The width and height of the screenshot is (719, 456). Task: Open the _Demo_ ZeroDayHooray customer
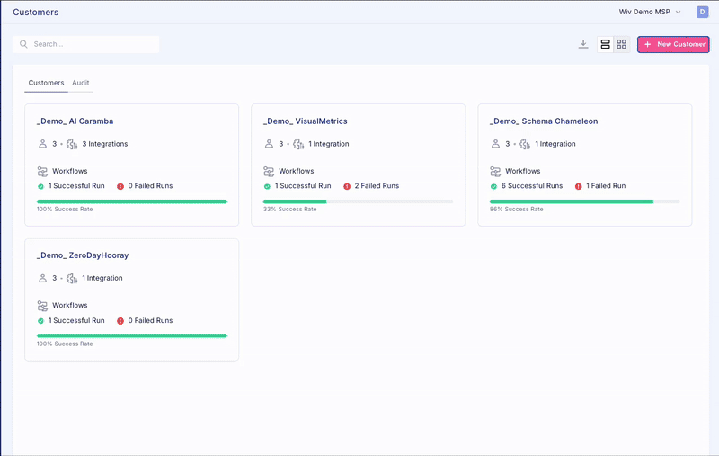83,255
